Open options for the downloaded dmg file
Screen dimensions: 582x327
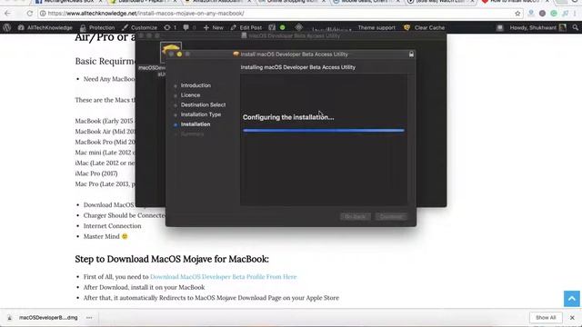point(89,318)
